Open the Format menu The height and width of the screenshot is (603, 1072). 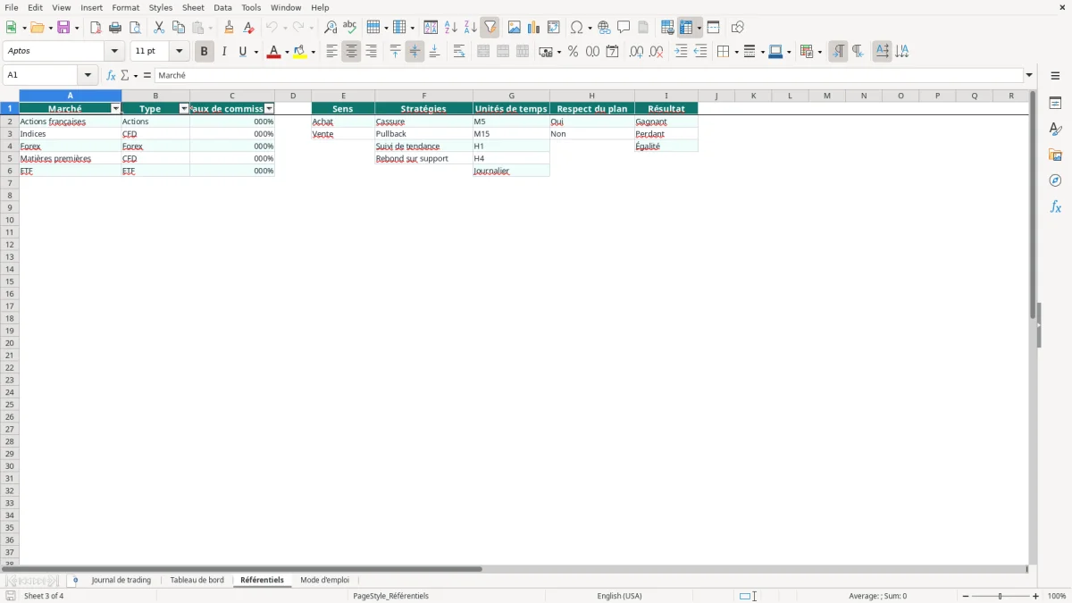[126, 7]
